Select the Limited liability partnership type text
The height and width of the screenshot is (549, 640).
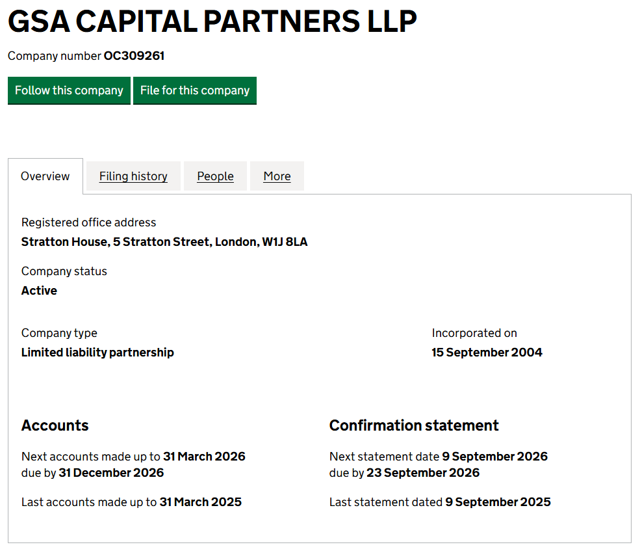97,352
